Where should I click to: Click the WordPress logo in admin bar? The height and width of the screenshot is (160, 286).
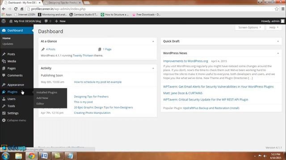[4, 21]
